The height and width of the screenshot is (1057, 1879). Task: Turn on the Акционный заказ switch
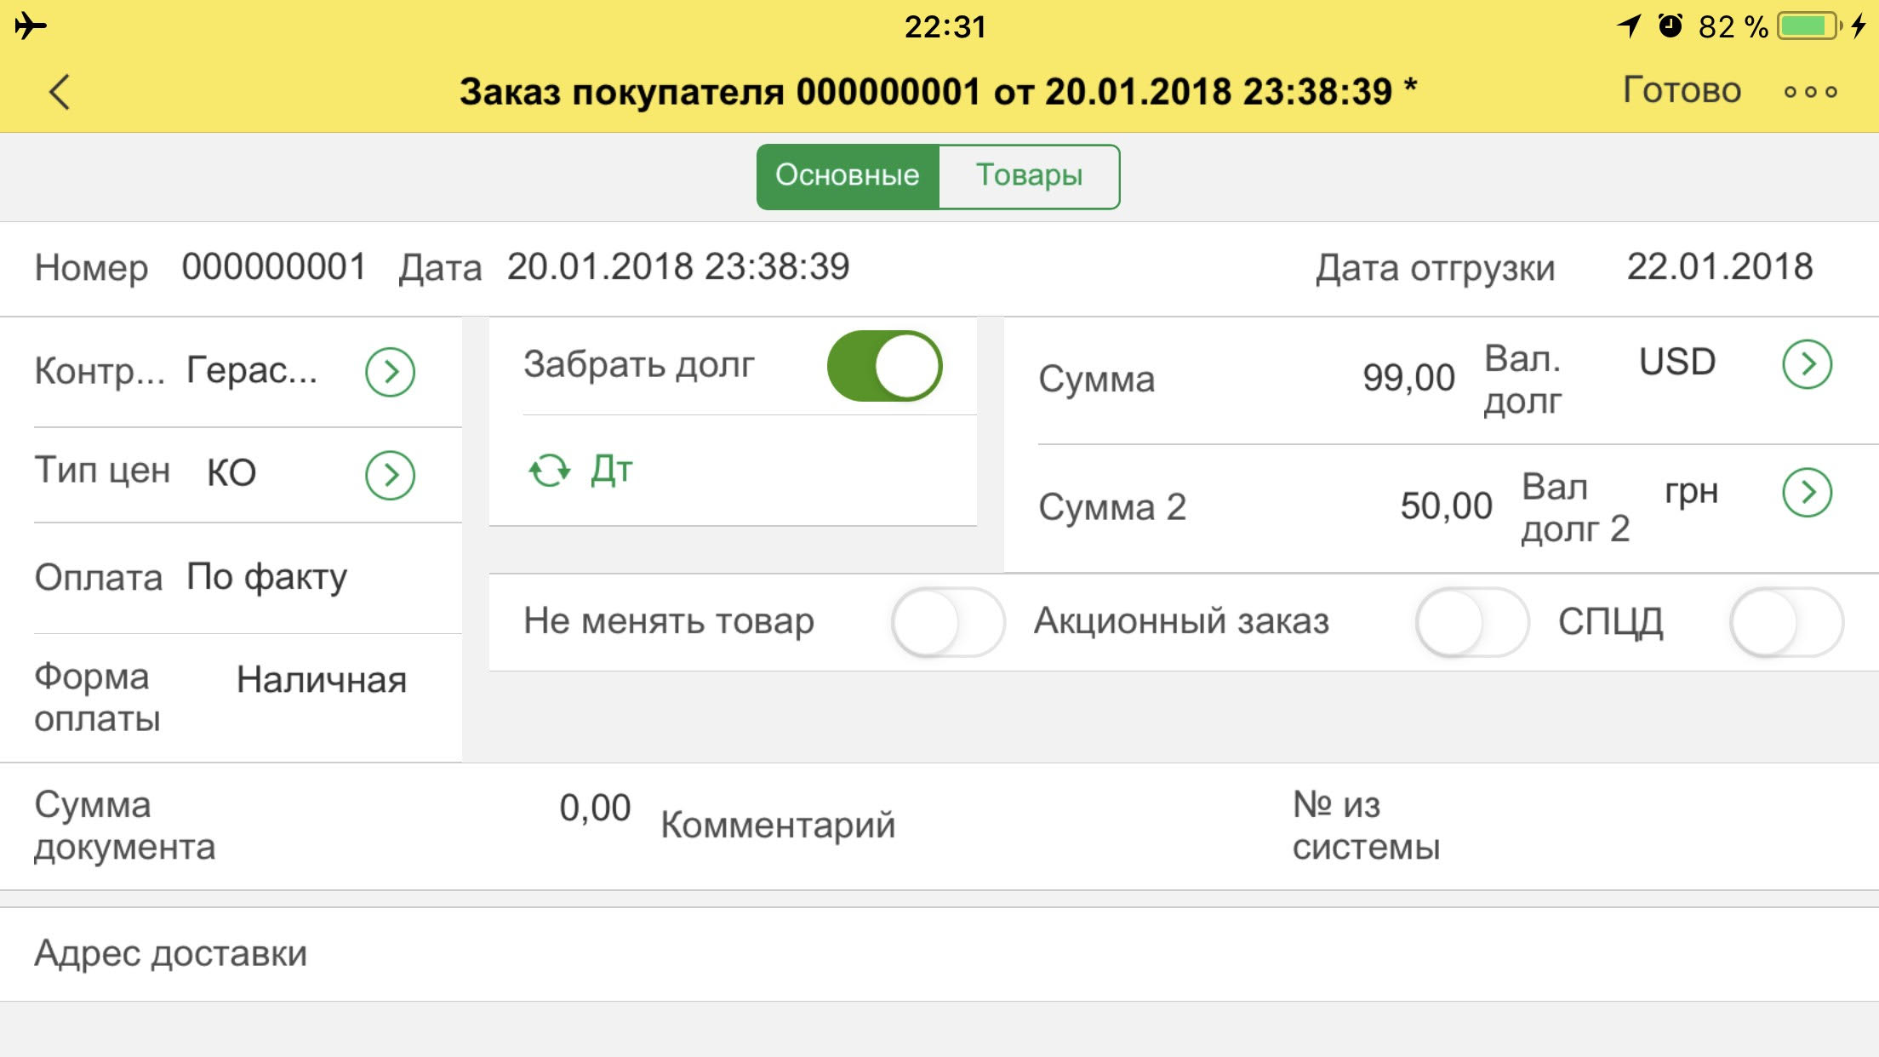pyautogui.click(x=1472, y=622)
